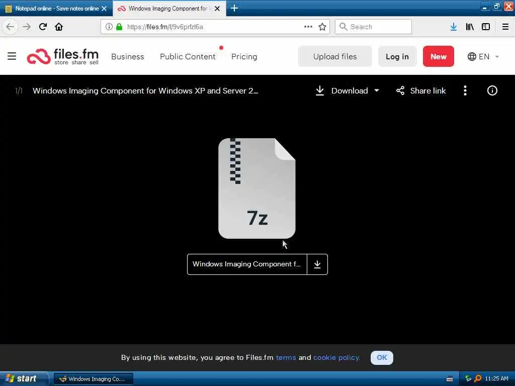
Task: Click the green padlock security icon
Action: point(119,27)
